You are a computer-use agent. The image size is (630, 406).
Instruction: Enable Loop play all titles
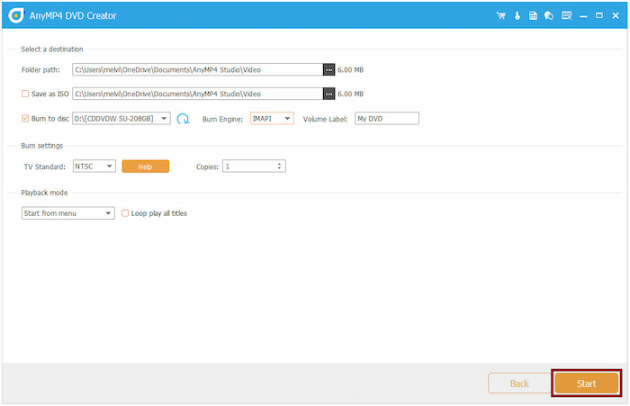pyautogui.click(x=125, y=213)
